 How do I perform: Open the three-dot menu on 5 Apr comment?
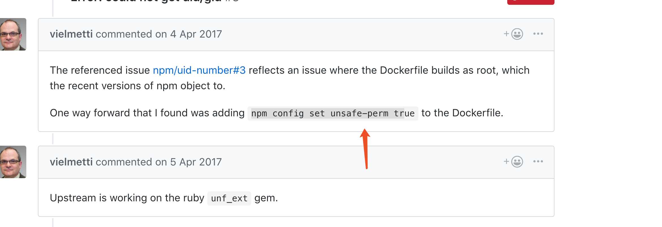(538, 161)
